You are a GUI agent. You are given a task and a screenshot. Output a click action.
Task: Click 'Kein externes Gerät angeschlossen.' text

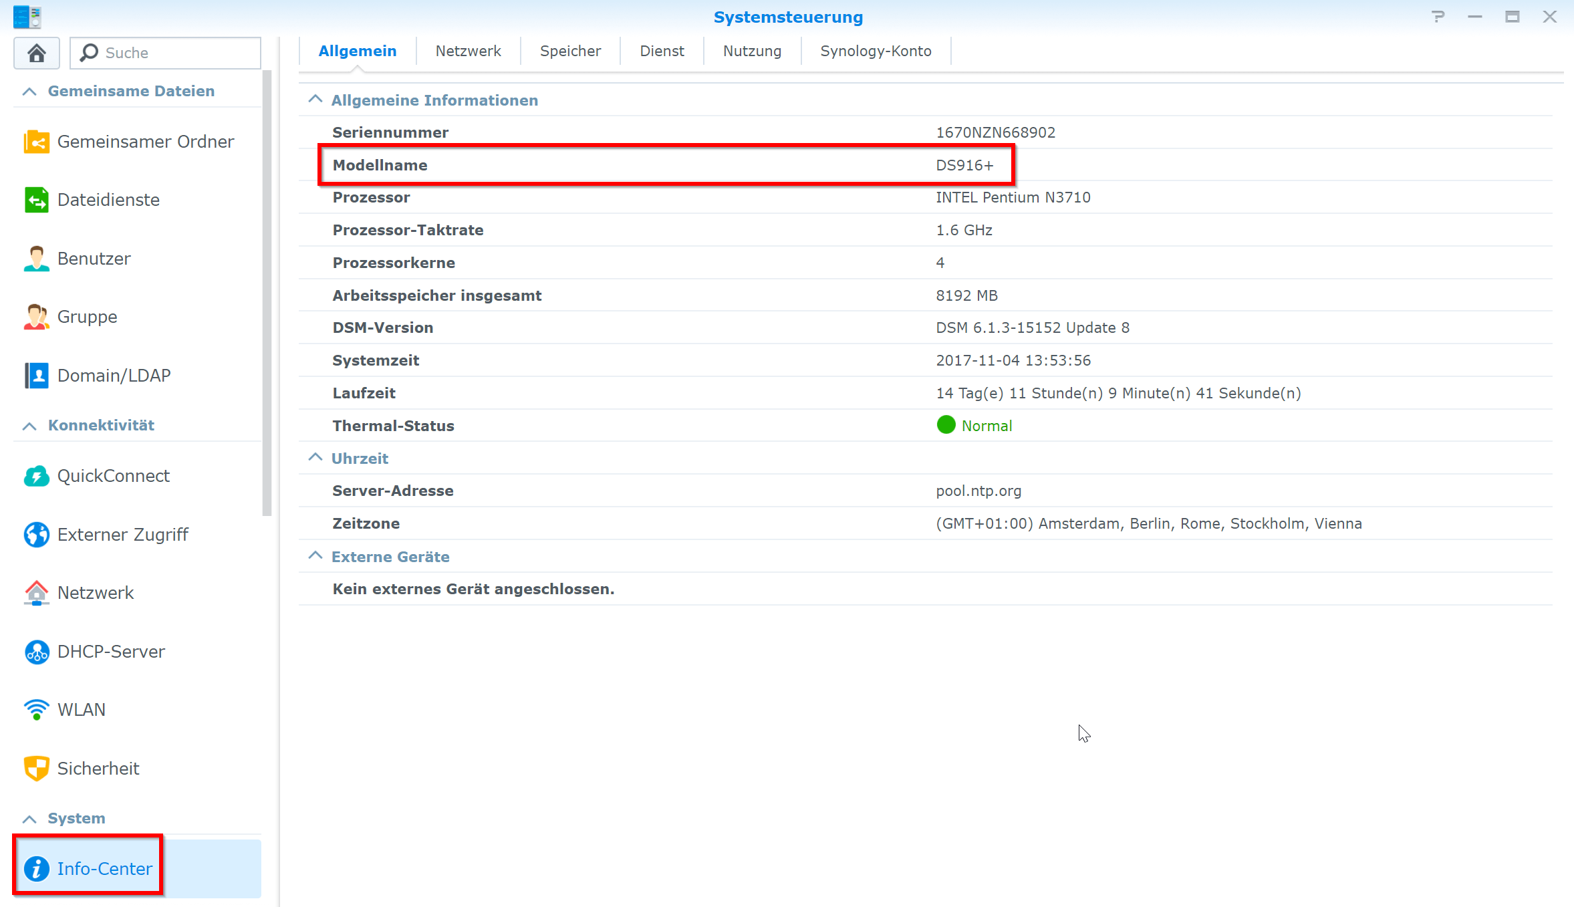point(473,589)
